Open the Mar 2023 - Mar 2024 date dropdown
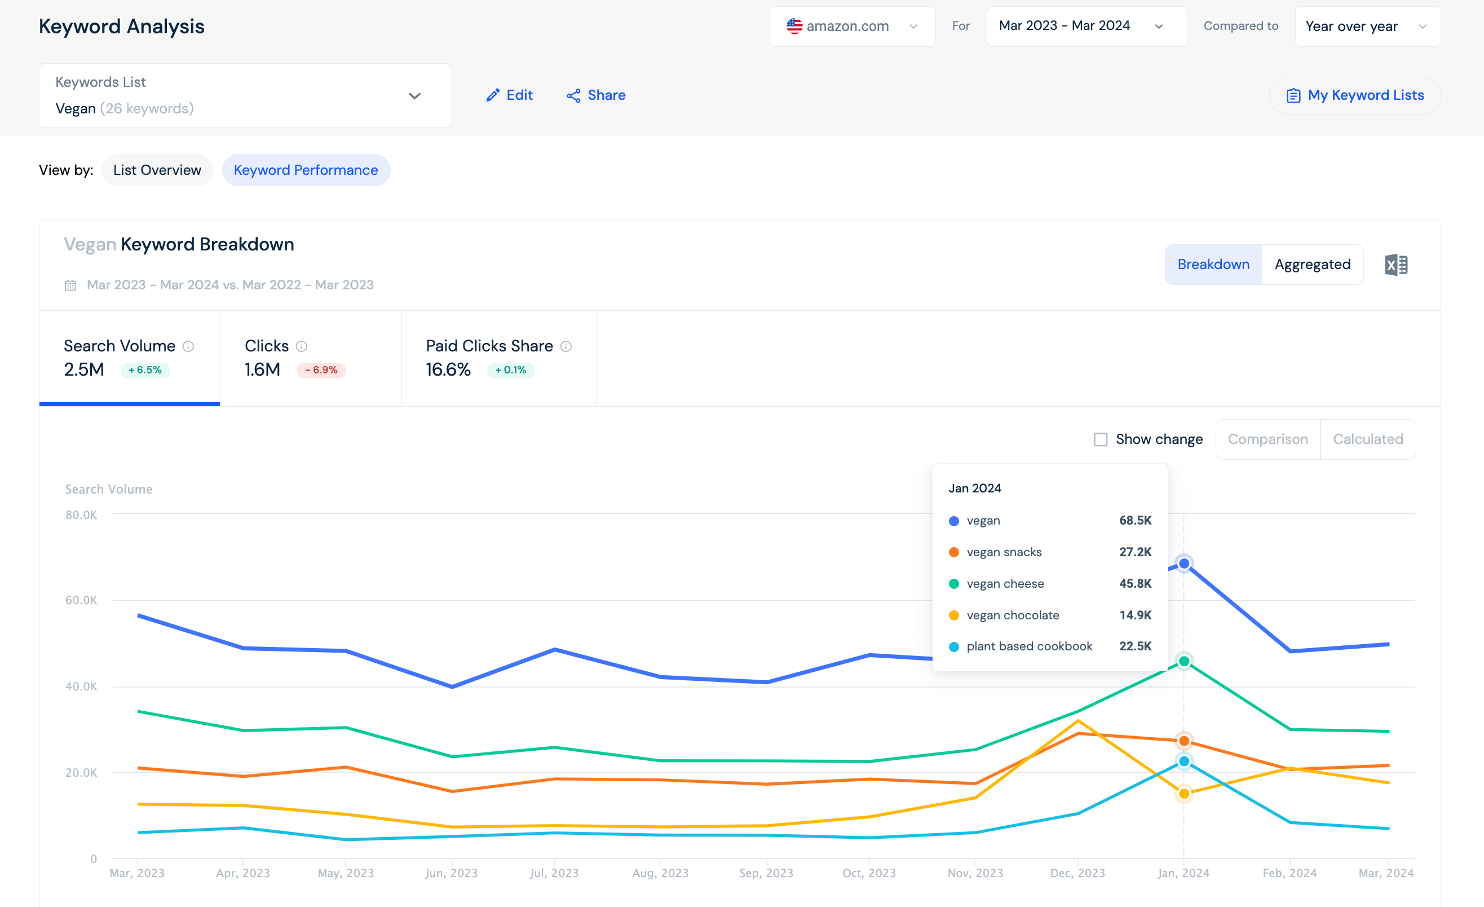This screenshot has height=907, width=1484. tap(1086, 26)
